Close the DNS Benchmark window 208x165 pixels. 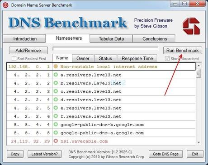coord(197,4)
